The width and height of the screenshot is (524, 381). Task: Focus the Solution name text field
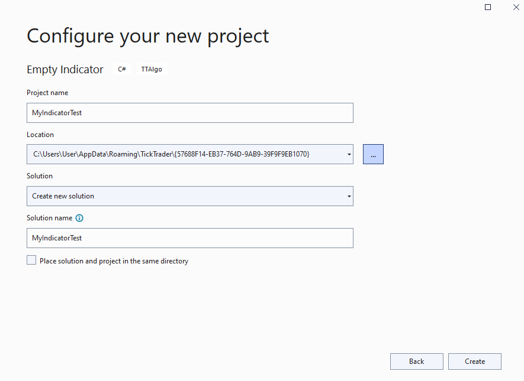coord(190,238)
